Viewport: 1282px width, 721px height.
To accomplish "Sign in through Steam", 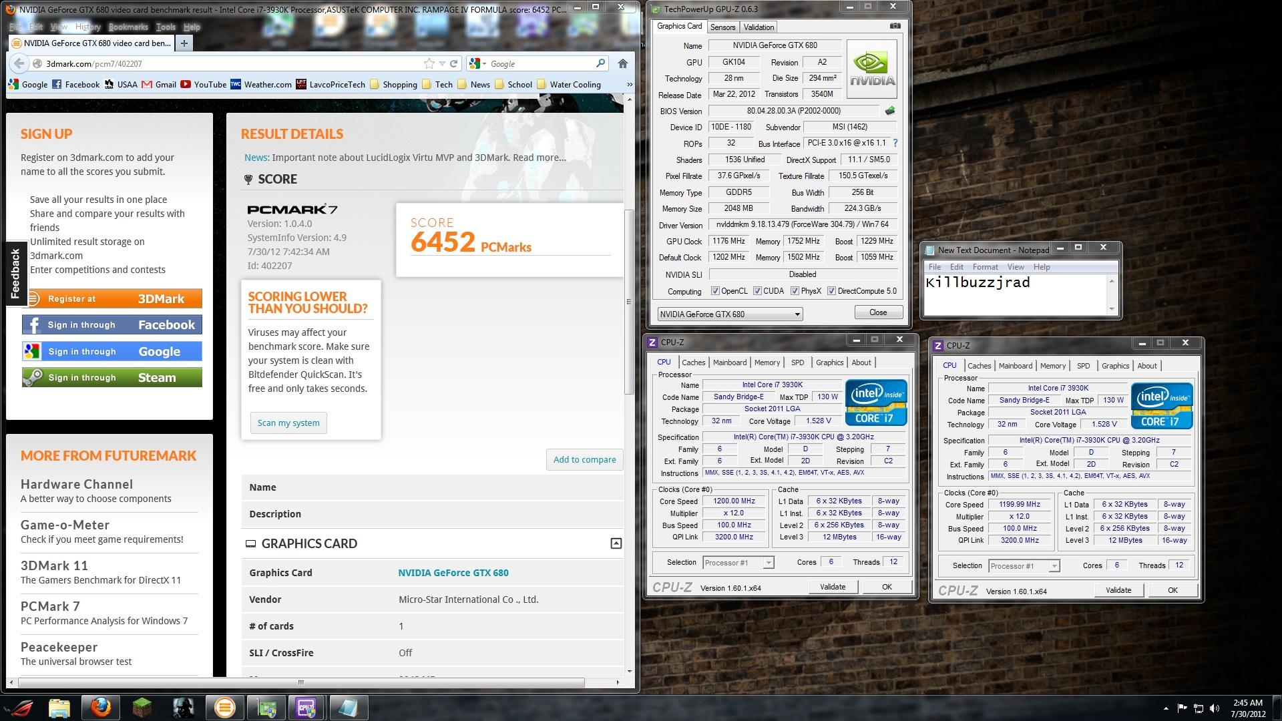I will [112, 377].
